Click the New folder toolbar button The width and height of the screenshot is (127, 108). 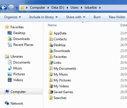pyautogui.click(x=117, y=17)
